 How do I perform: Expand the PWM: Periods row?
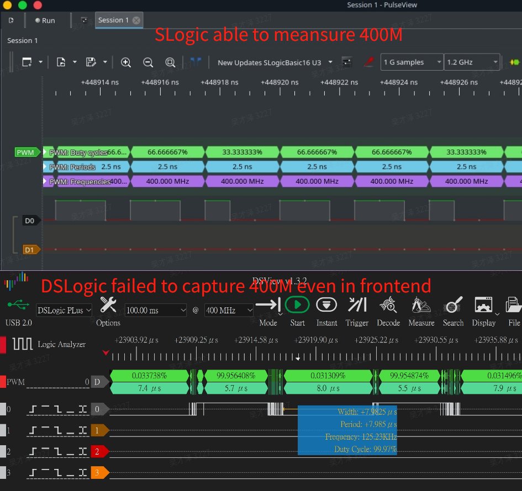45,167
